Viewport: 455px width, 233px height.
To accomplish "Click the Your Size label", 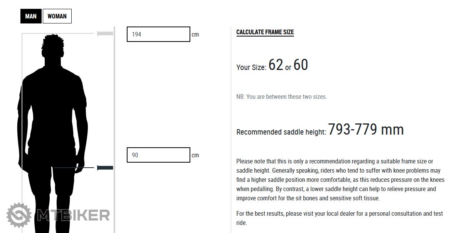I will tap(251, 67).
